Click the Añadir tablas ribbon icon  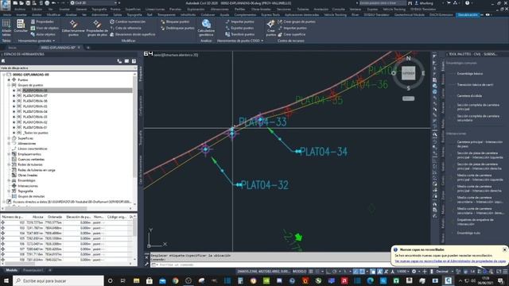click(6, 27)
